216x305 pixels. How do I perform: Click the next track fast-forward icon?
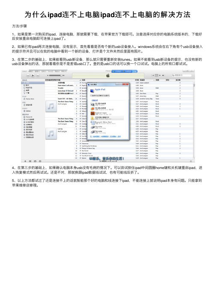point(38,75)
